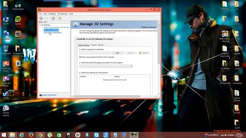The height and width of the screenshot is (138, 246).
Task: Open the 'games' folder on desktop
Action: tap(237, 50)
